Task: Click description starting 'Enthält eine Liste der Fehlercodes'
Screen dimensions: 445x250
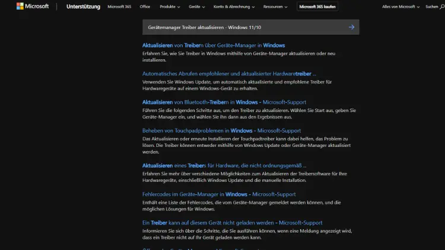Action: 241,206
